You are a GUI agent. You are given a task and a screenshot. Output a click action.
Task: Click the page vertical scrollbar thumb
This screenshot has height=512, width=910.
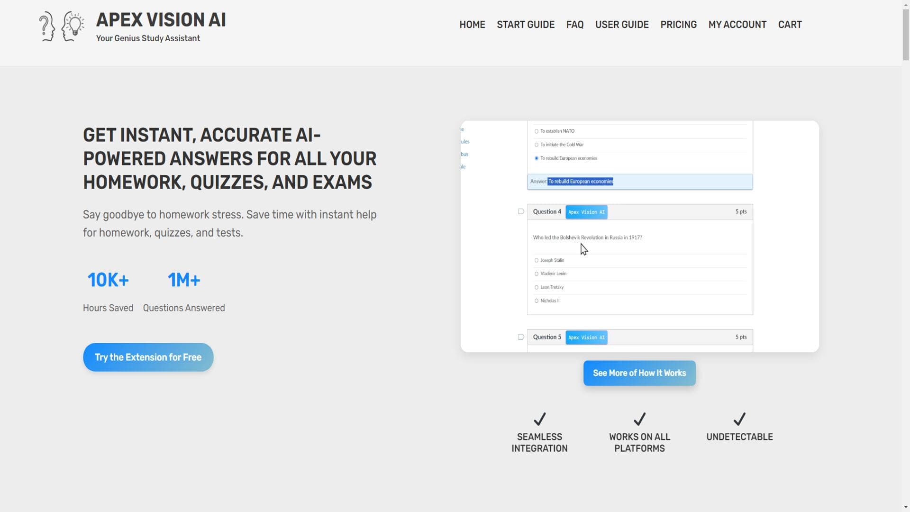point(906,36)
